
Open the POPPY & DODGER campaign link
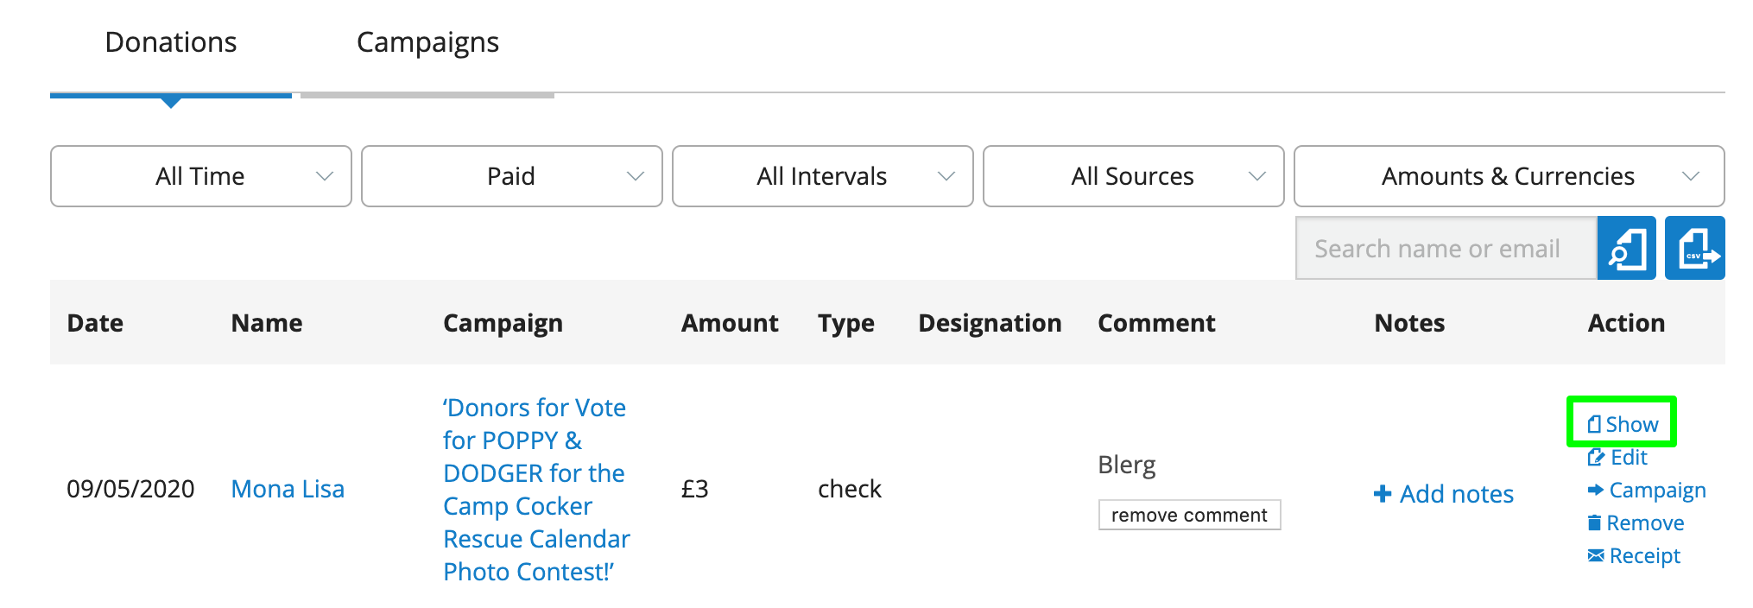pyautogui.click(x=535, y=489)
